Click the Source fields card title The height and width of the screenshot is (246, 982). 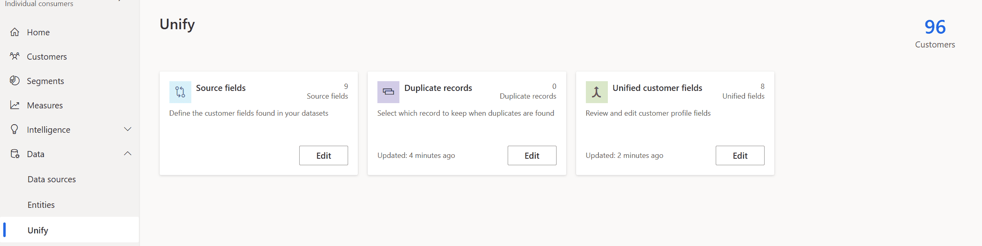(x=221, y=88)
